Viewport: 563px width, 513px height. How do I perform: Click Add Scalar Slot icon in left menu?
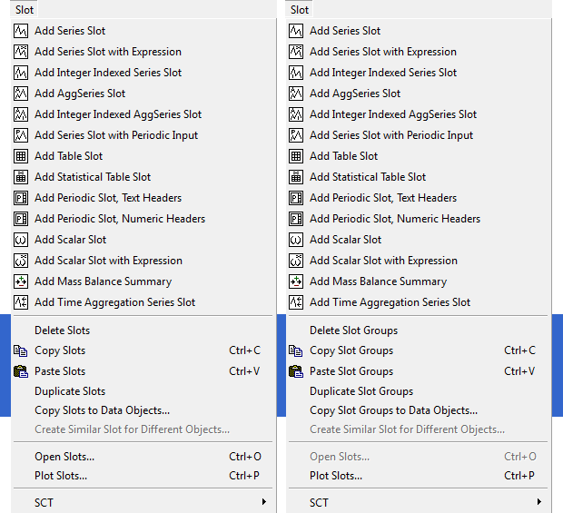21,240
